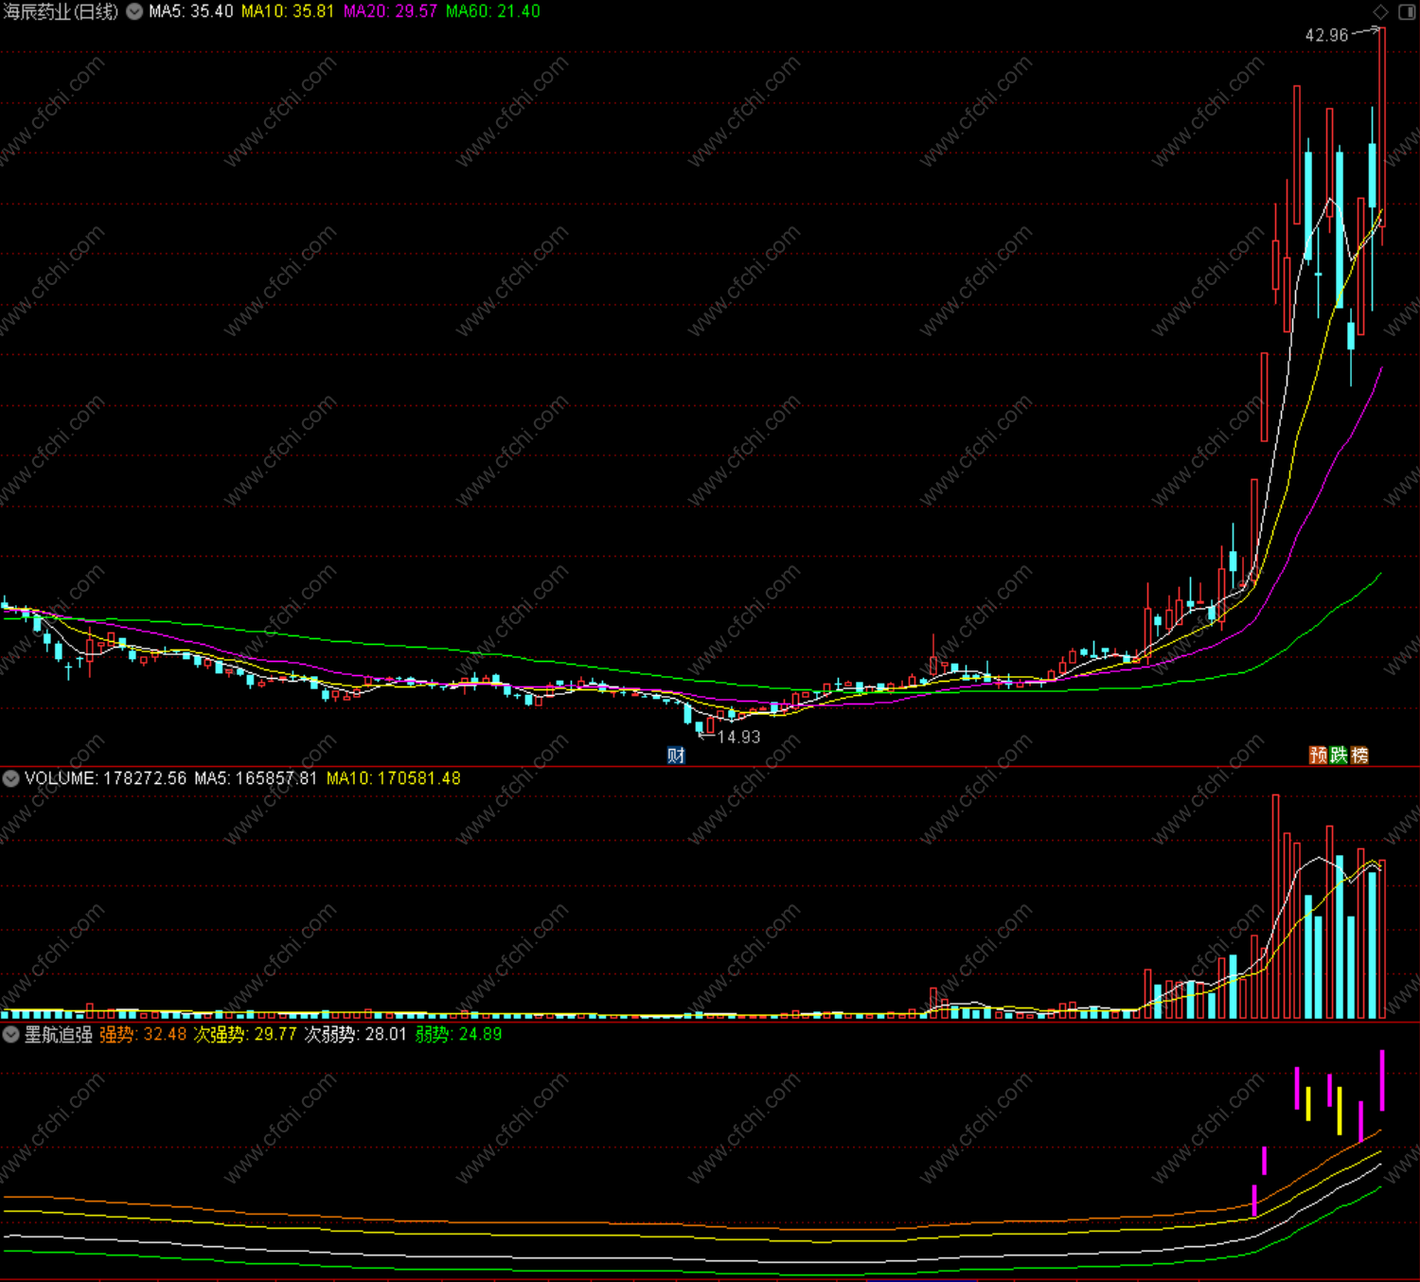
Task: Click the 14.93 low price label
Action: (x=738, y=737)
